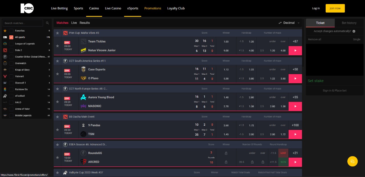Open the Single bet type selector
The width and height of the screenshot is (365, 177).
pos(357,39)
